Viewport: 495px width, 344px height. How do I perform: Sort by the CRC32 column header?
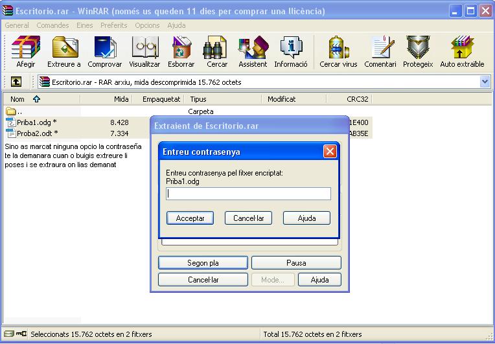tap(349, 99)
